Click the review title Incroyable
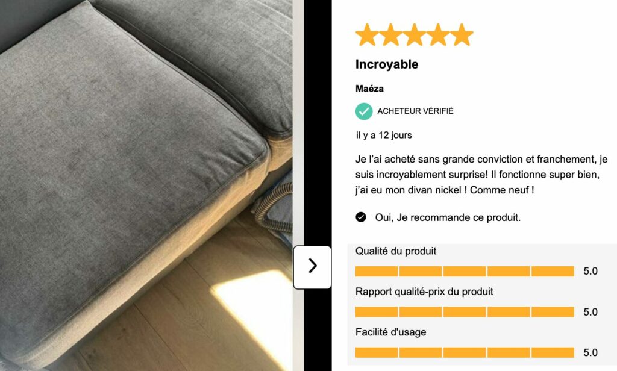This screenshot has width=617, height=371. [x=387, y=64]
